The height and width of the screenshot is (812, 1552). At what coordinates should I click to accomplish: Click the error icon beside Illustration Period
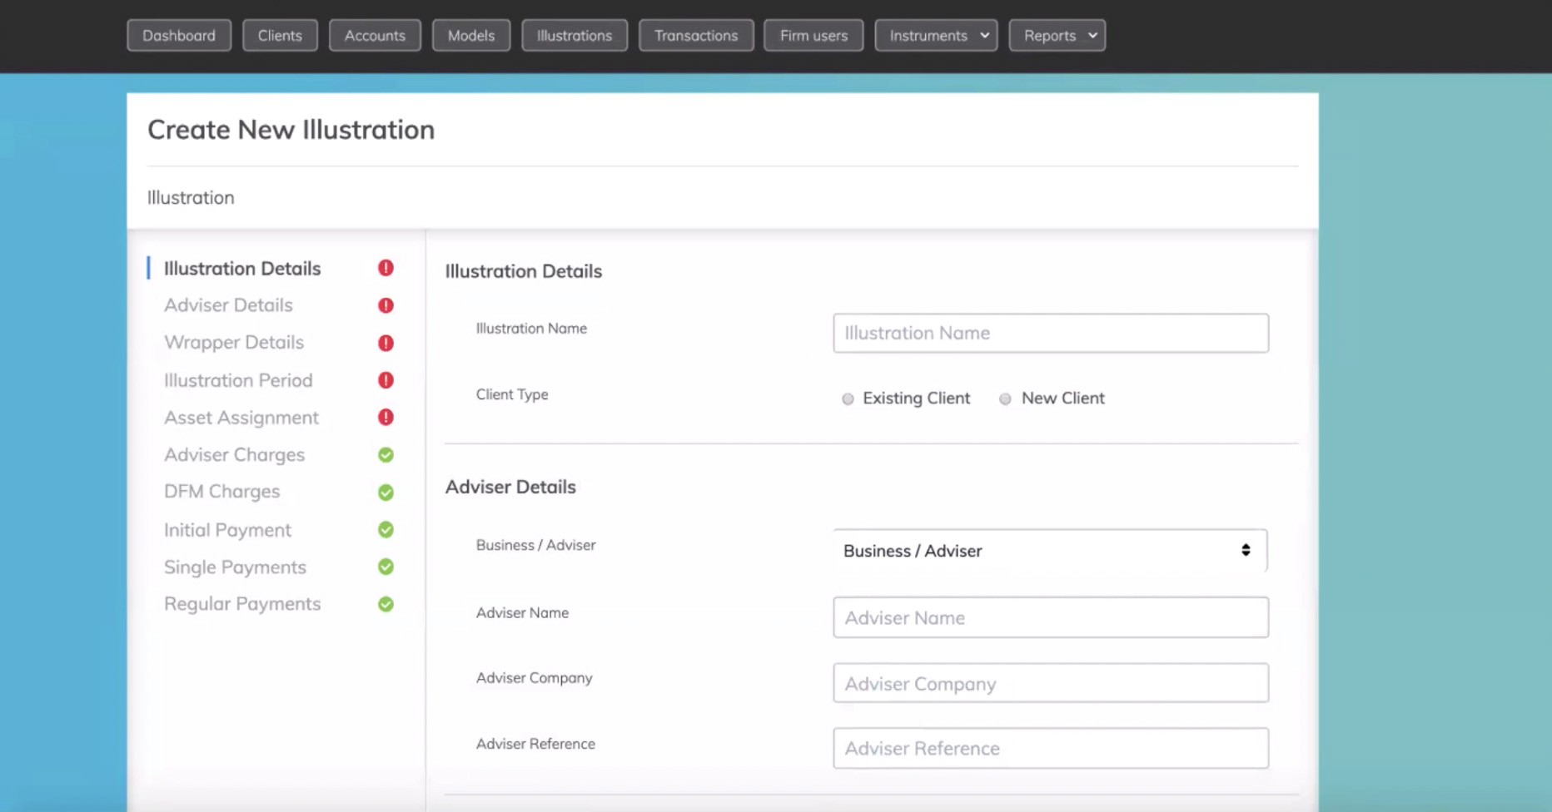pos(386,380)
